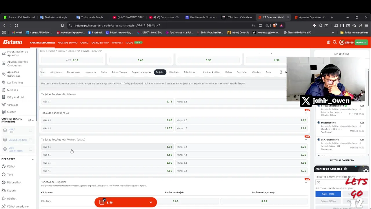
Task: Click the 5.60 odds at top
Action: click(140, 60)
